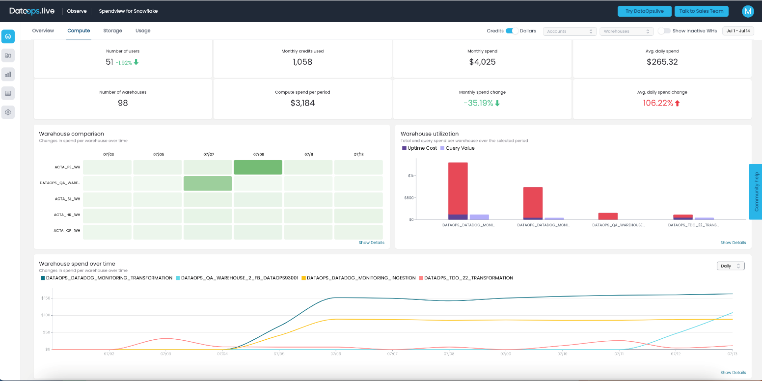Click the table view icon in sidebar
762x381 pixels.
point(8,93)
